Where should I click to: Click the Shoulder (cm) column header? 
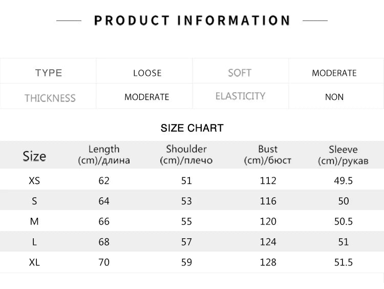point(186,155)
